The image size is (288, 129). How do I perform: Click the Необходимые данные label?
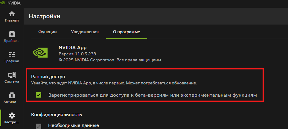tap(74, 125)
